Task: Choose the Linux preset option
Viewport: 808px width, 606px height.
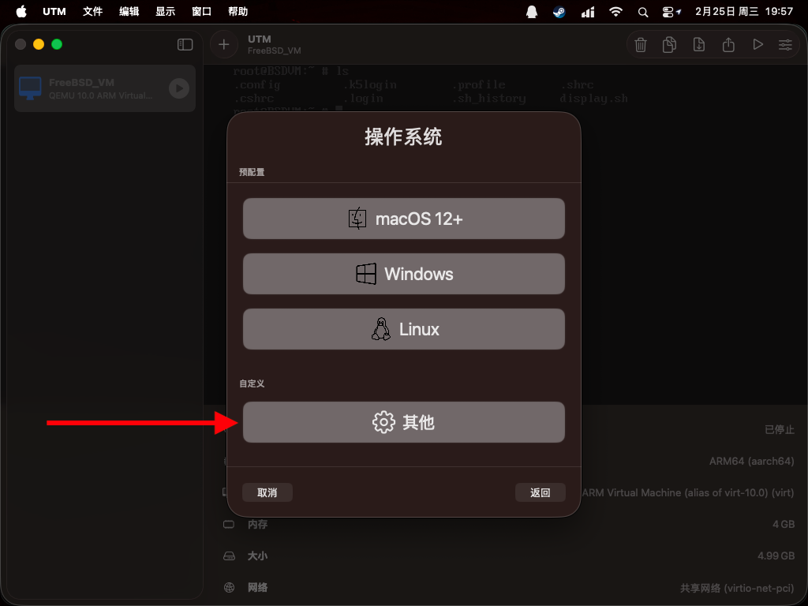Action: pyautogui.click(x=403, y=329)
